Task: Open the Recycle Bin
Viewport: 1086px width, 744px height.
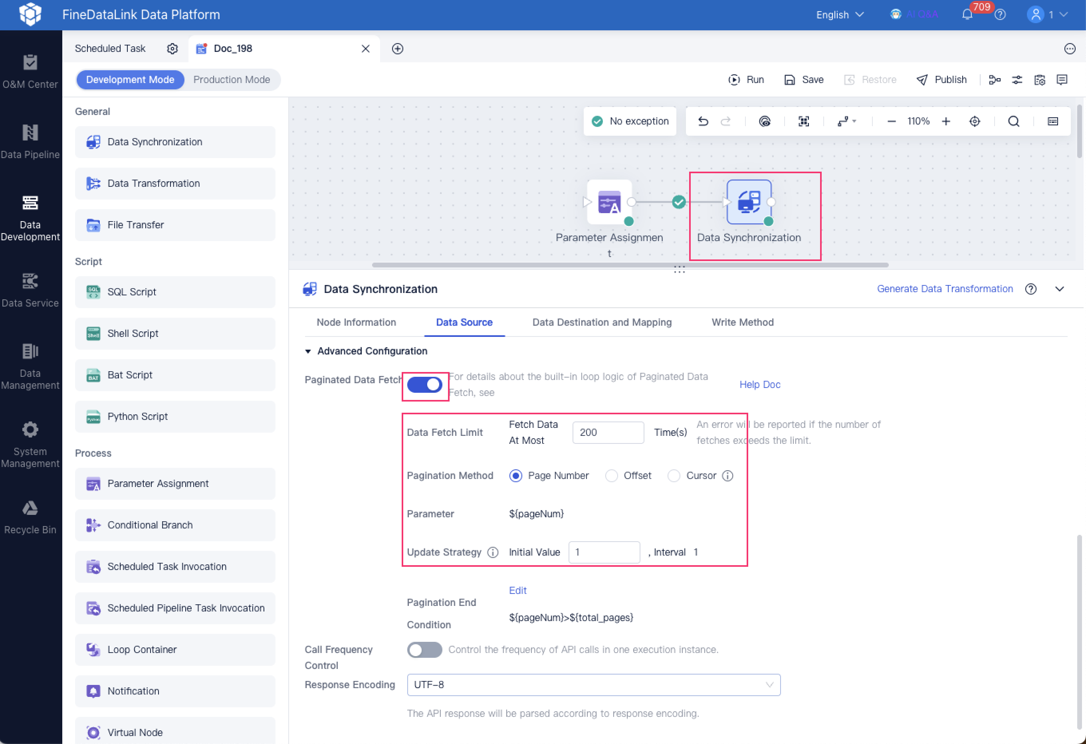Action: (30, 517)
